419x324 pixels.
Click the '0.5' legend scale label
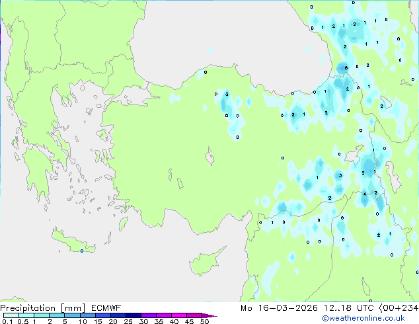click(23, 321)
